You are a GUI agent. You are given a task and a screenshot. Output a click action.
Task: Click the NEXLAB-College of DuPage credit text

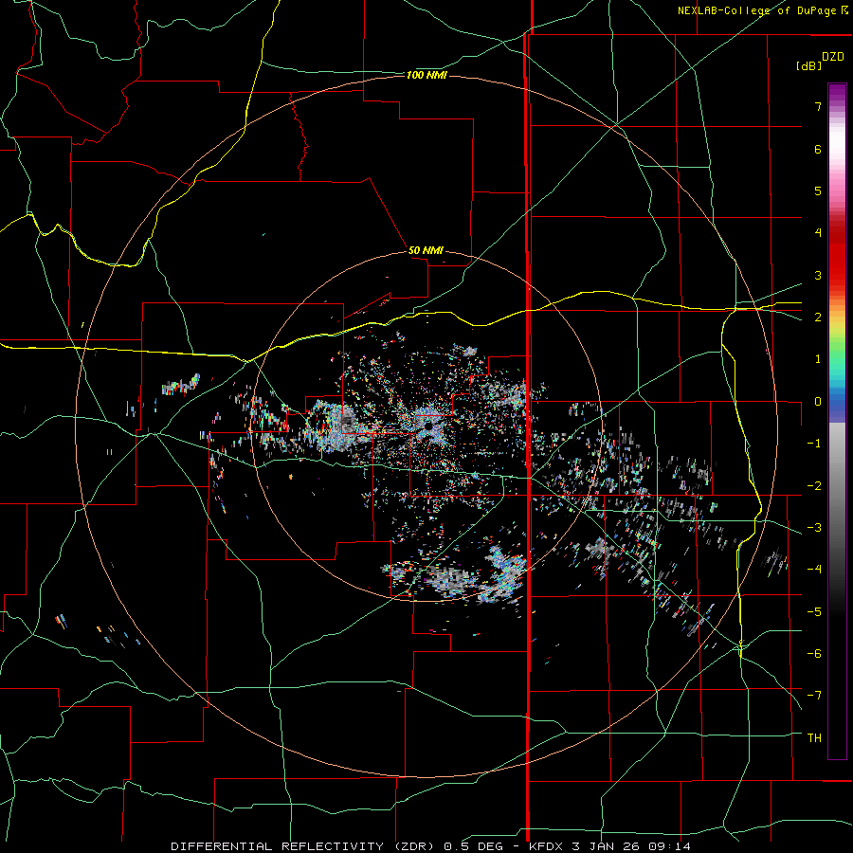coord(756,10)
